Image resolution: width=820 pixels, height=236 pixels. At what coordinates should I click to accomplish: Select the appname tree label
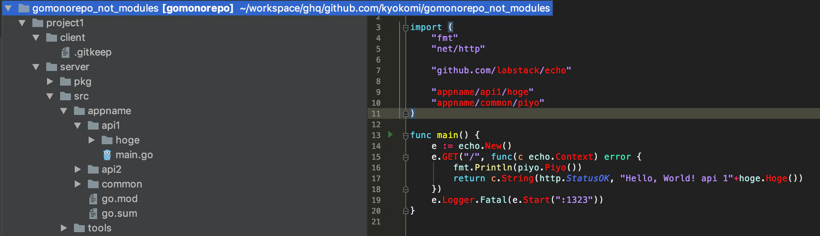click(x=109, y=111)
